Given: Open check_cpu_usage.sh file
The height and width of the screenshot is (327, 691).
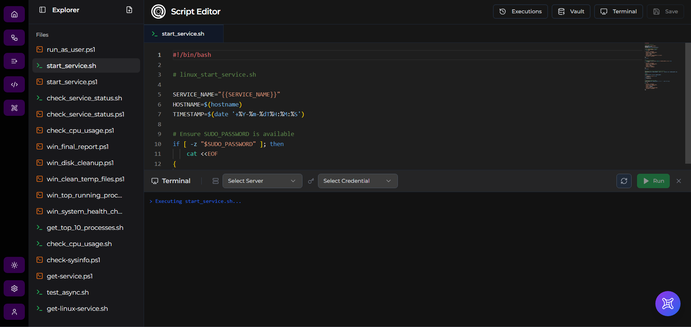Looking at the screenshot, I should tap(86, 244).
